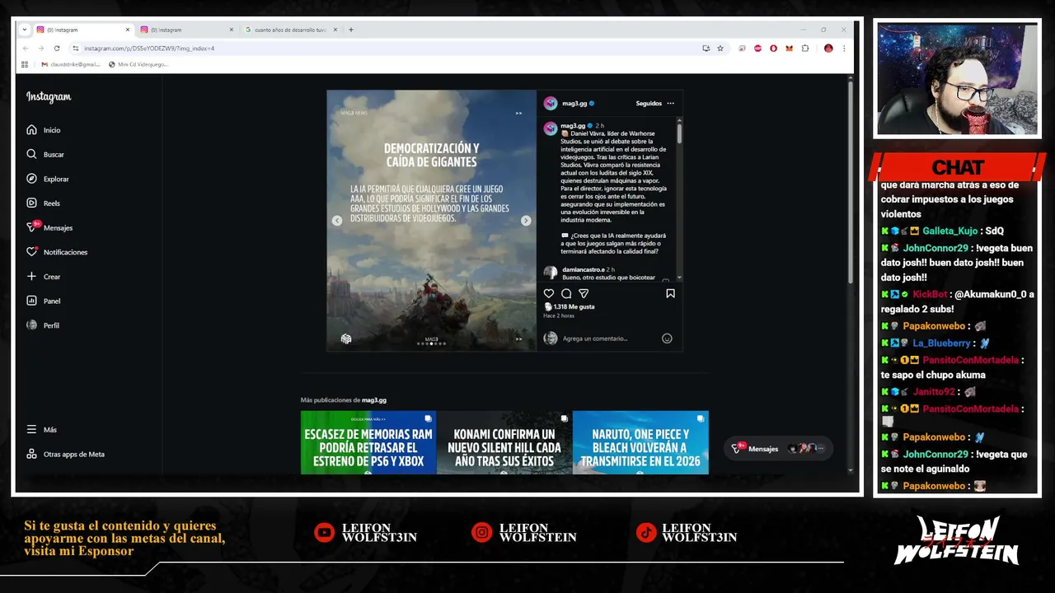Click the browser forward arrow
Screen dimensions: 1055x593
[x=41, y=49]
